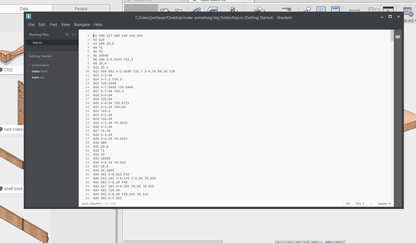Click the add-ins scripts gear icon in Fusion

click(x=409, y=12)
